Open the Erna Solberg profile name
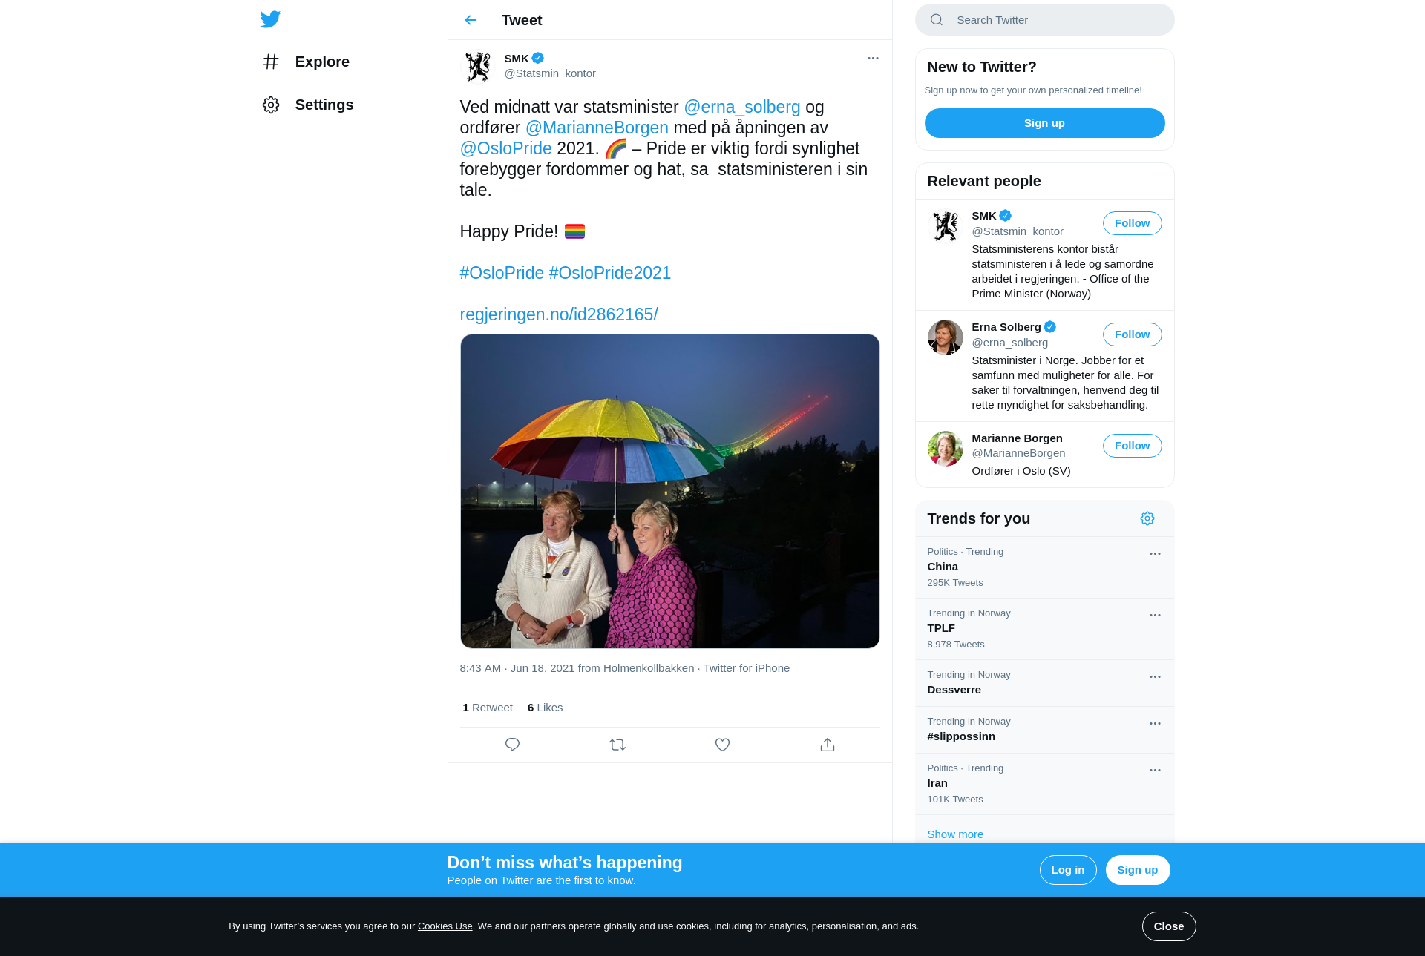Screen dimensions: 1425x956 click(1006, 327)
